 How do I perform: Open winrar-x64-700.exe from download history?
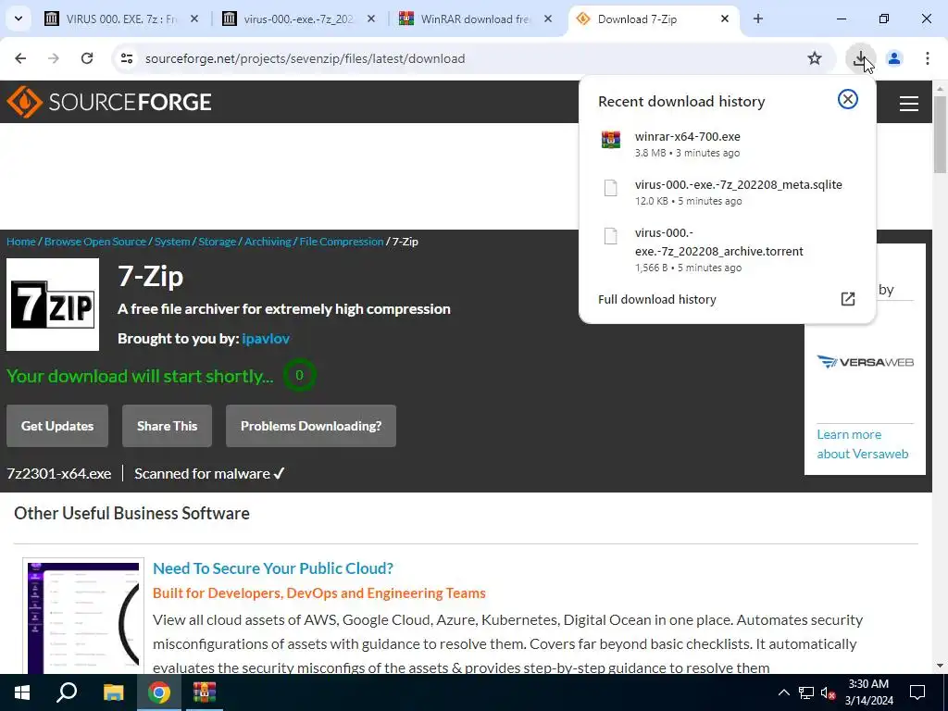(727, 143)
